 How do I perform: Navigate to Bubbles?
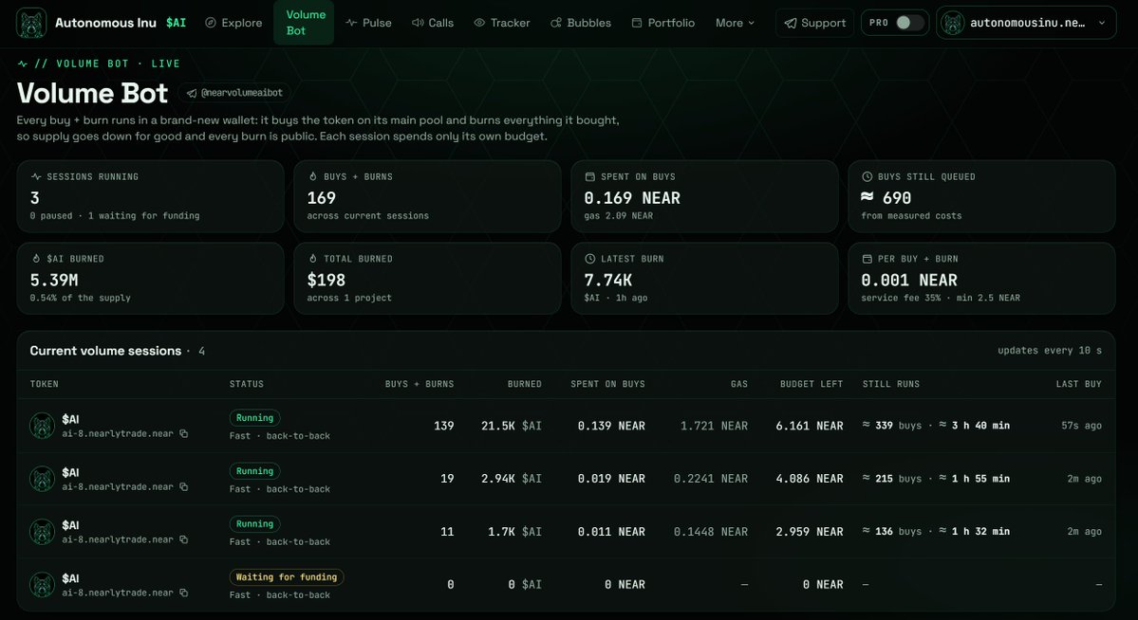coord(581,23)
